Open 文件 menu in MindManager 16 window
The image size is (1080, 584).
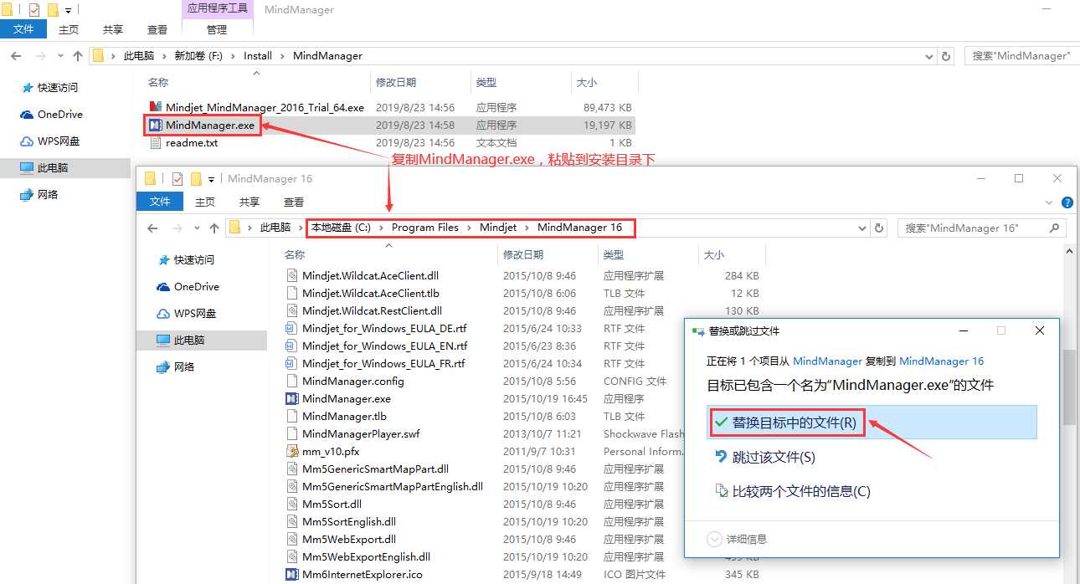tap(160, 202)
